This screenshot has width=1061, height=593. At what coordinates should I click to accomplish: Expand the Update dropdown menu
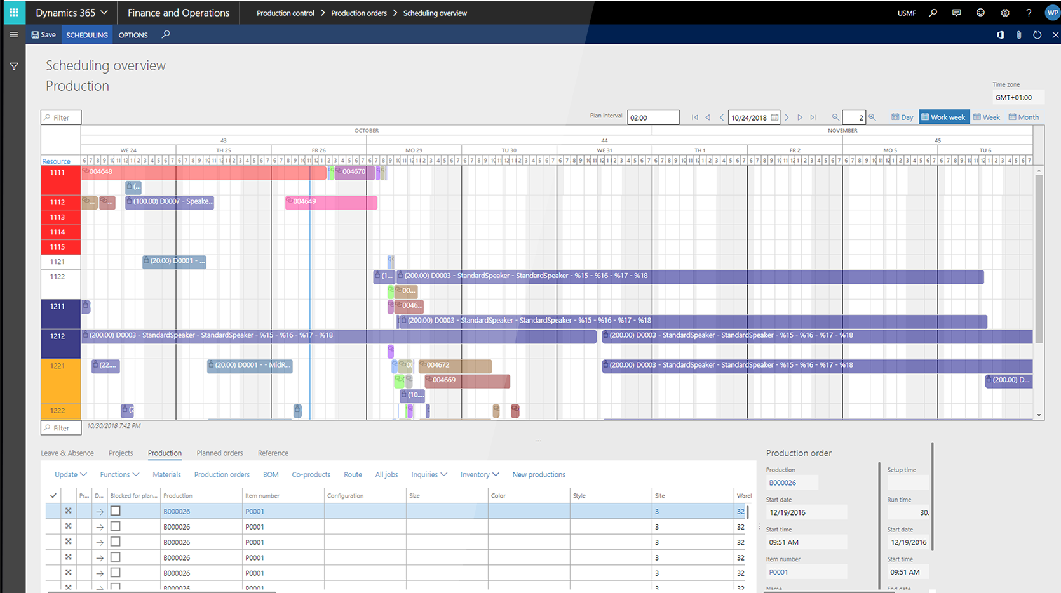[x=69, y=474]
